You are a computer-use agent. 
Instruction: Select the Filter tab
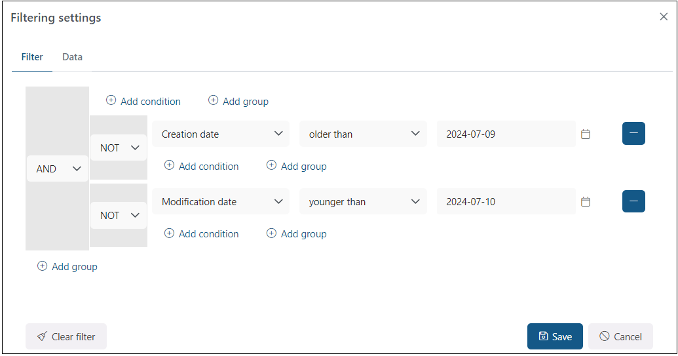point(32,57)
